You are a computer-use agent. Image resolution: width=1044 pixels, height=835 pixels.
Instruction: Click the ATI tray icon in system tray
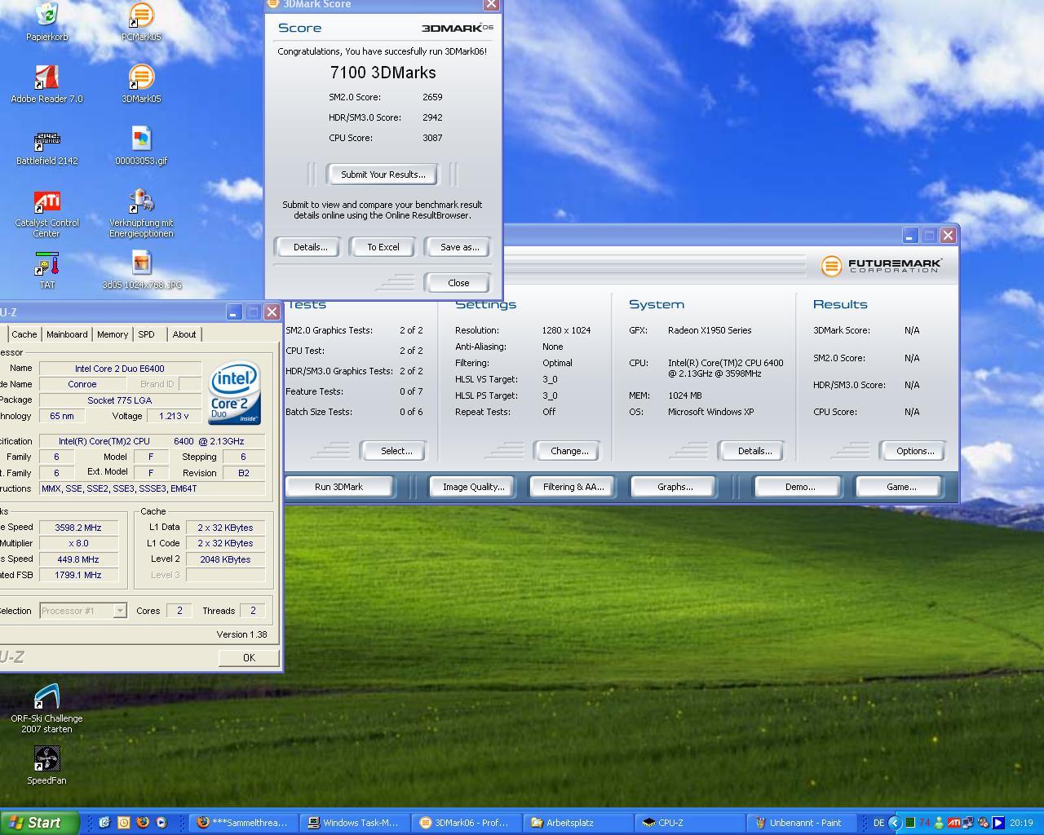tap(953, 823)
